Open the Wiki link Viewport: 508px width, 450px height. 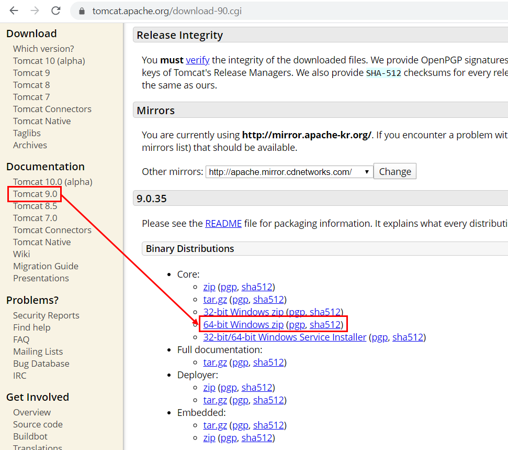pyautogui.click(x=21, y=254)
